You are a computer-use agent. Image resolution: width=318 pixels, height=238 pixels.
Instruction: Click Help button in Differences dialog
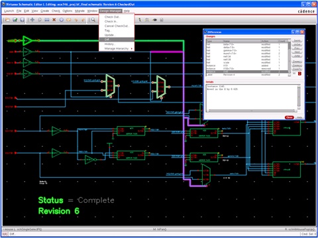299,117
